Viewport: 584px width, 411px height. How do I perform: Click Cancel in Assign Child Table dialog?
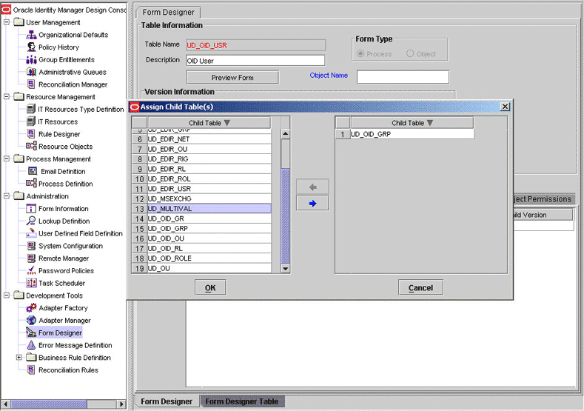[x=420, y=287]
